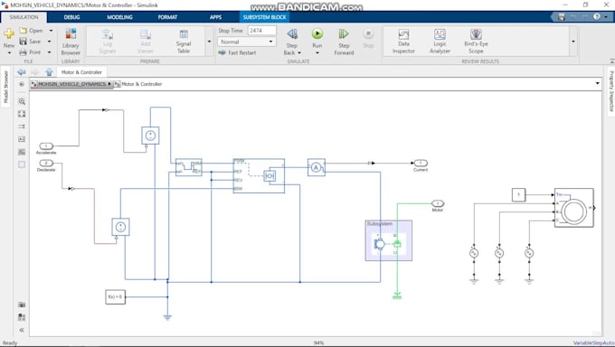Screen dimensions: 615x347
Task: Expand the Open button dropdown arrow
Action: [51, 31]
